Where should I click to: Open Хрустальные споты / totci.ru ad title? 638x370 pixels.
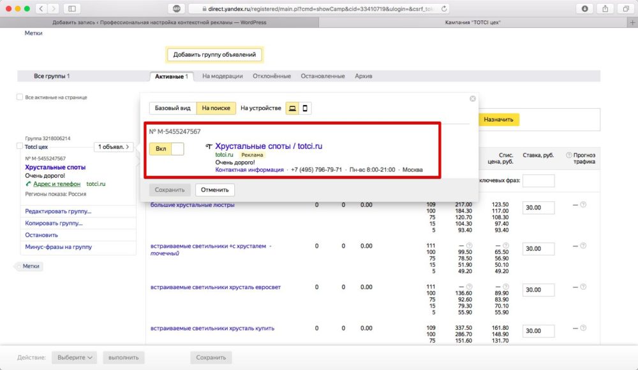click(x=269, y=146)
